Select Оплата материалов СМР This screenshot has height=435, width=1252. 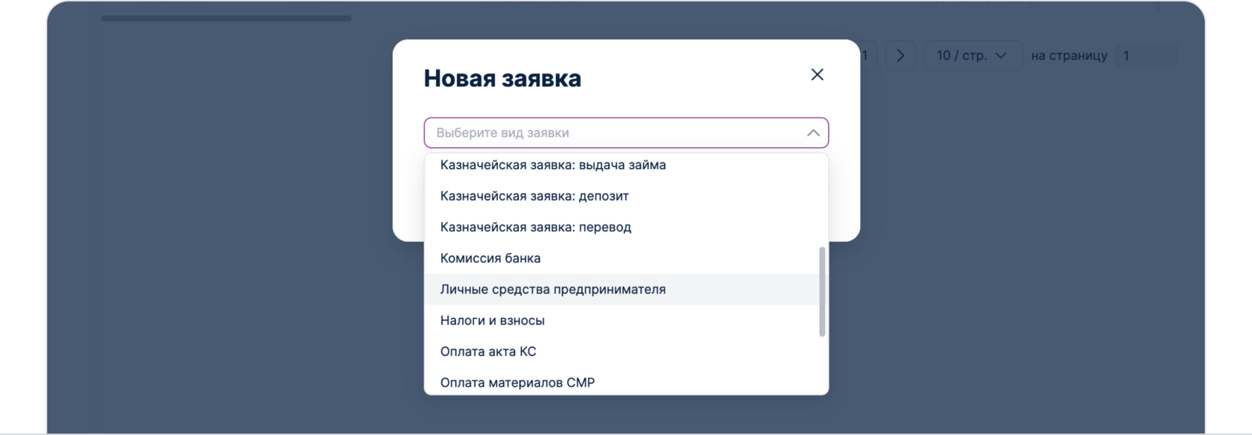click(517, 383)
